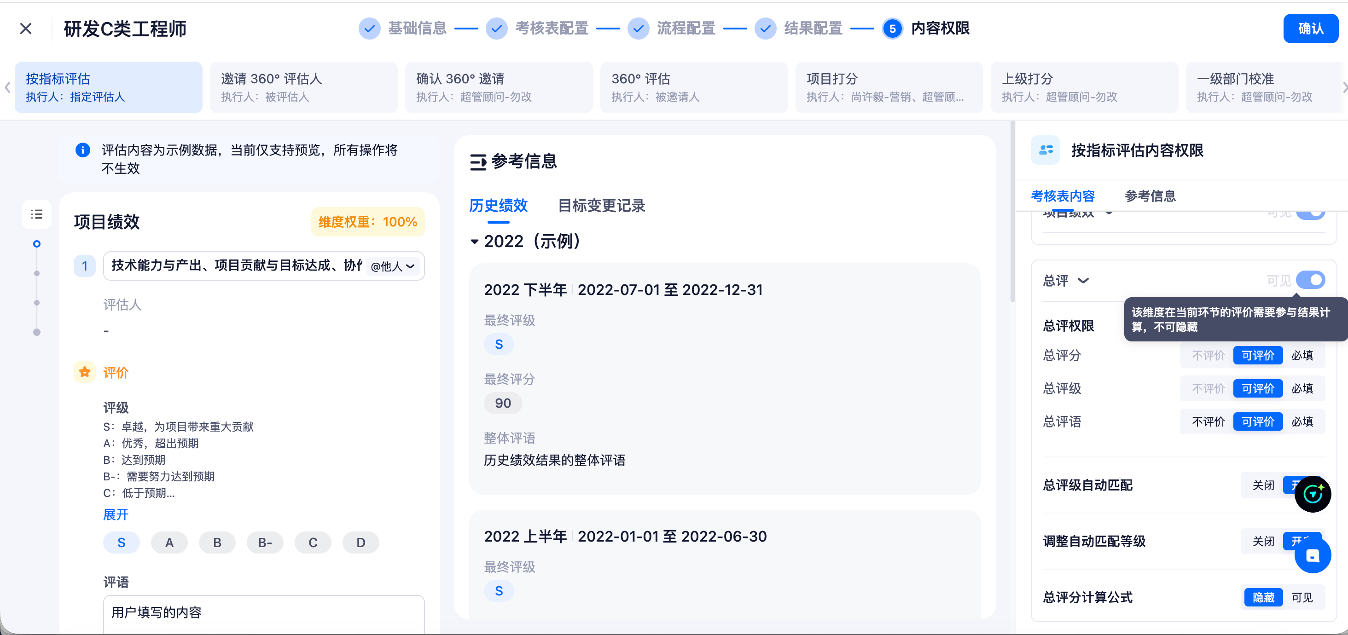Select rating grade B- chip
The width and height of the screenshot is (1348, 635).
[x=265, y=543]
